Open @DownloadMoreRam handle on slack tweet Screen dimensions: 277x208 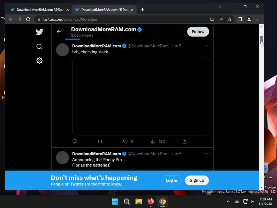point(148,46)
